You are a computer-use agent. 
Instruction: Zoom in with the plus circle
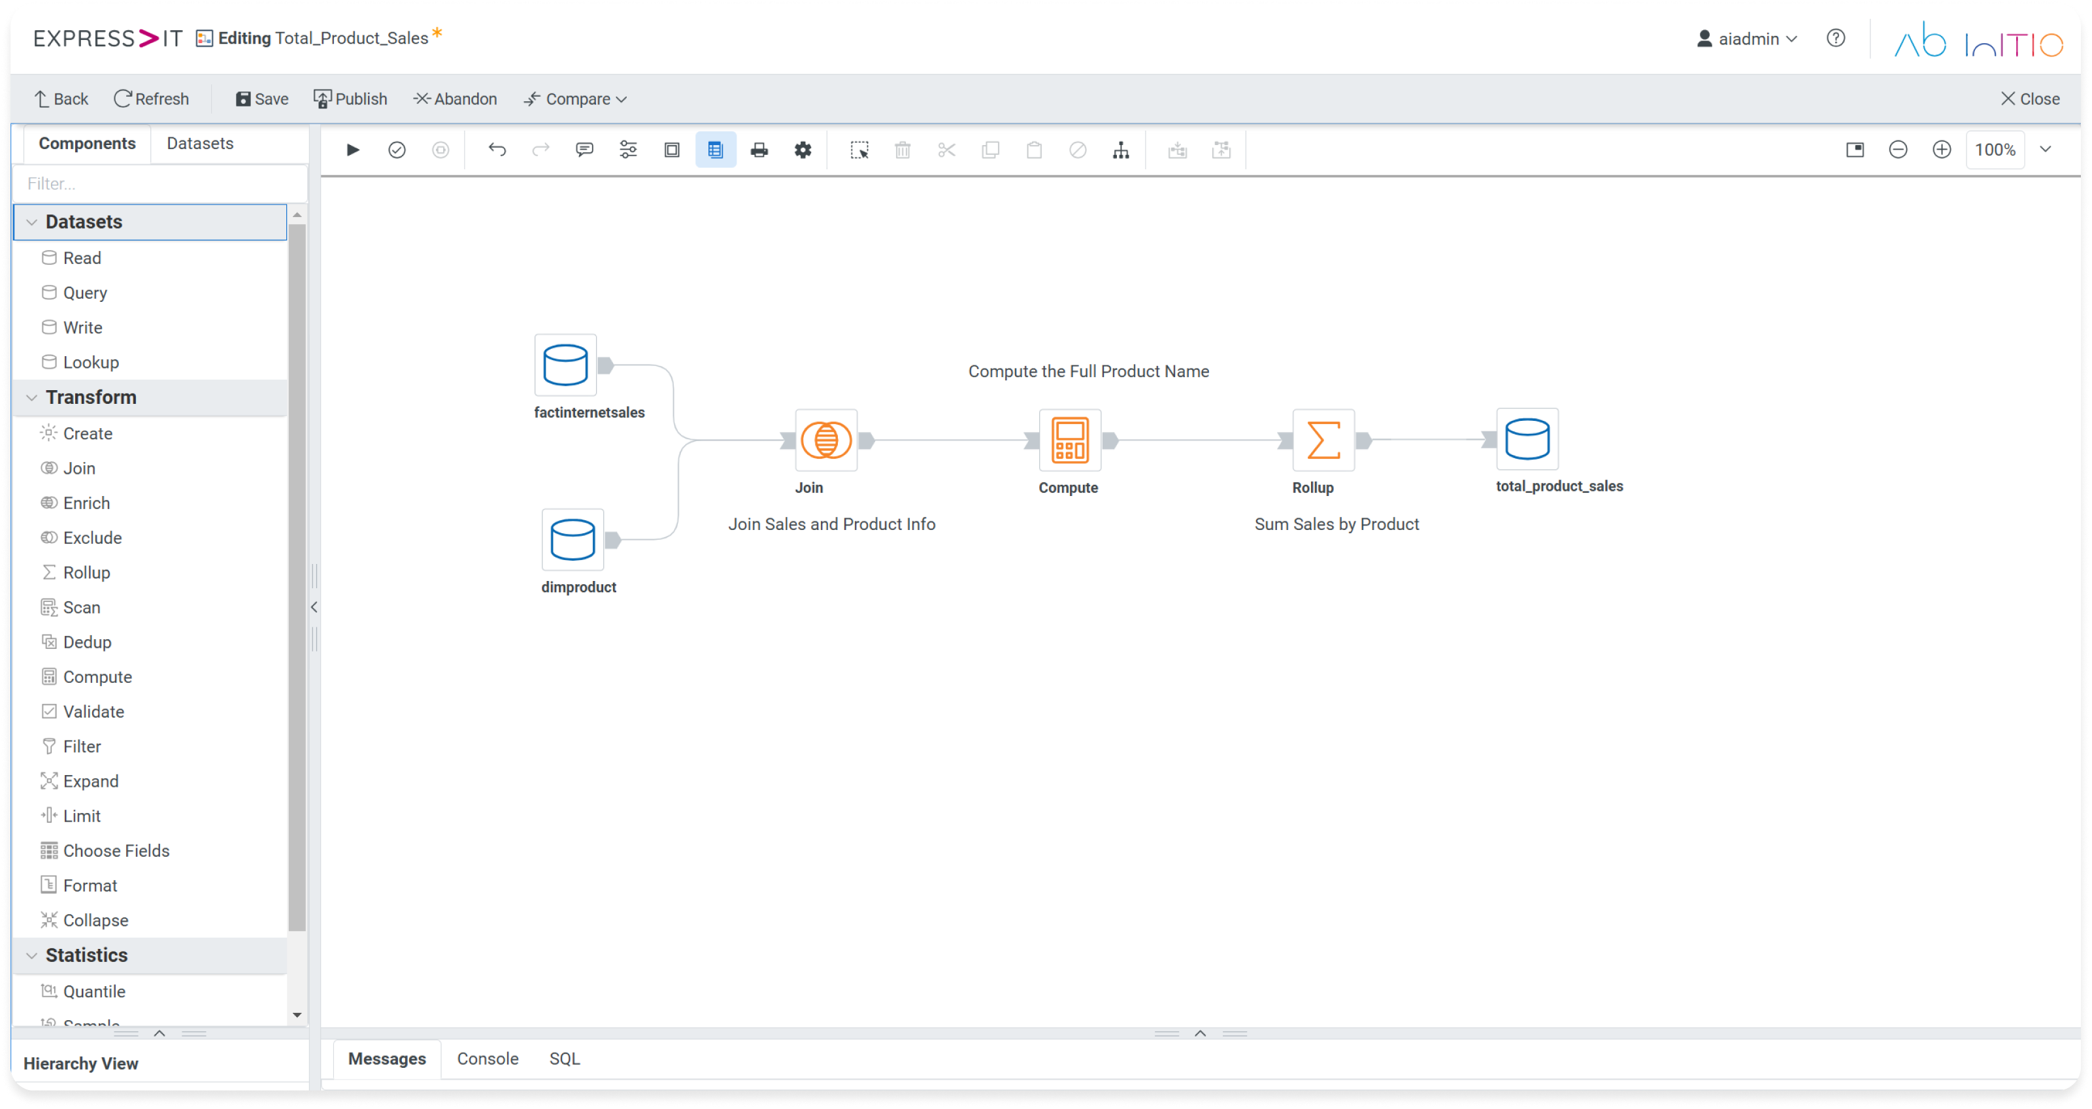[x=1942, y=150]
